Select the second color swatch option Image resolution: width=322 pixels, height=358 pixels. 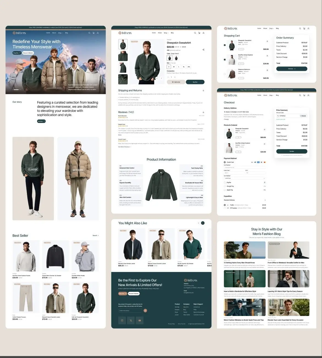pyautogui.click(x=176, y=58)
